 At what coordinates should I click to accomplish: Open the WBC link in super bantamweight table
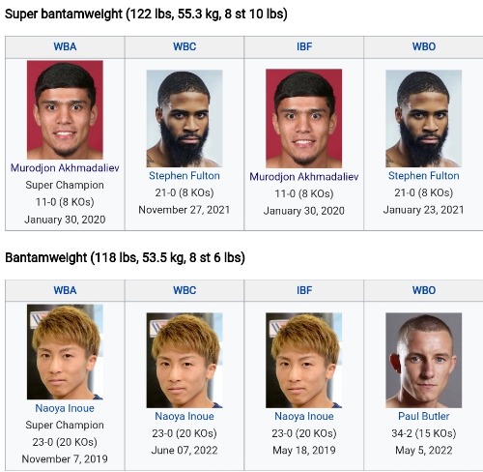pos(185,46)
